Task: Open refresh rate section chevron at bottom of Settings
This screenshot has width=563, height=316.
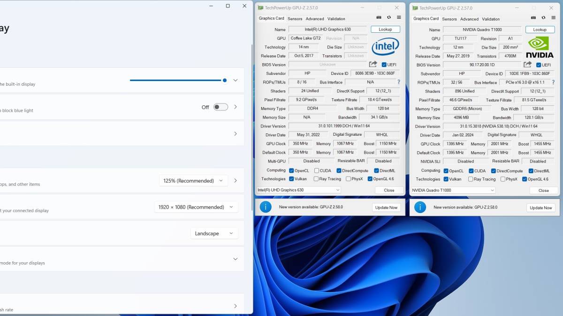Action: click(x=236, y=306)
